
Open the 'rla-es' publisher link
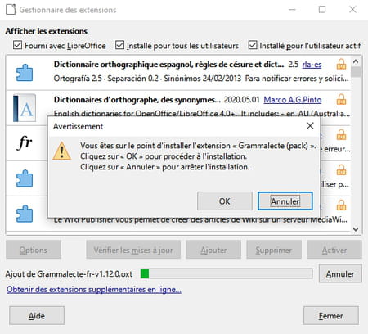(312, 65)
